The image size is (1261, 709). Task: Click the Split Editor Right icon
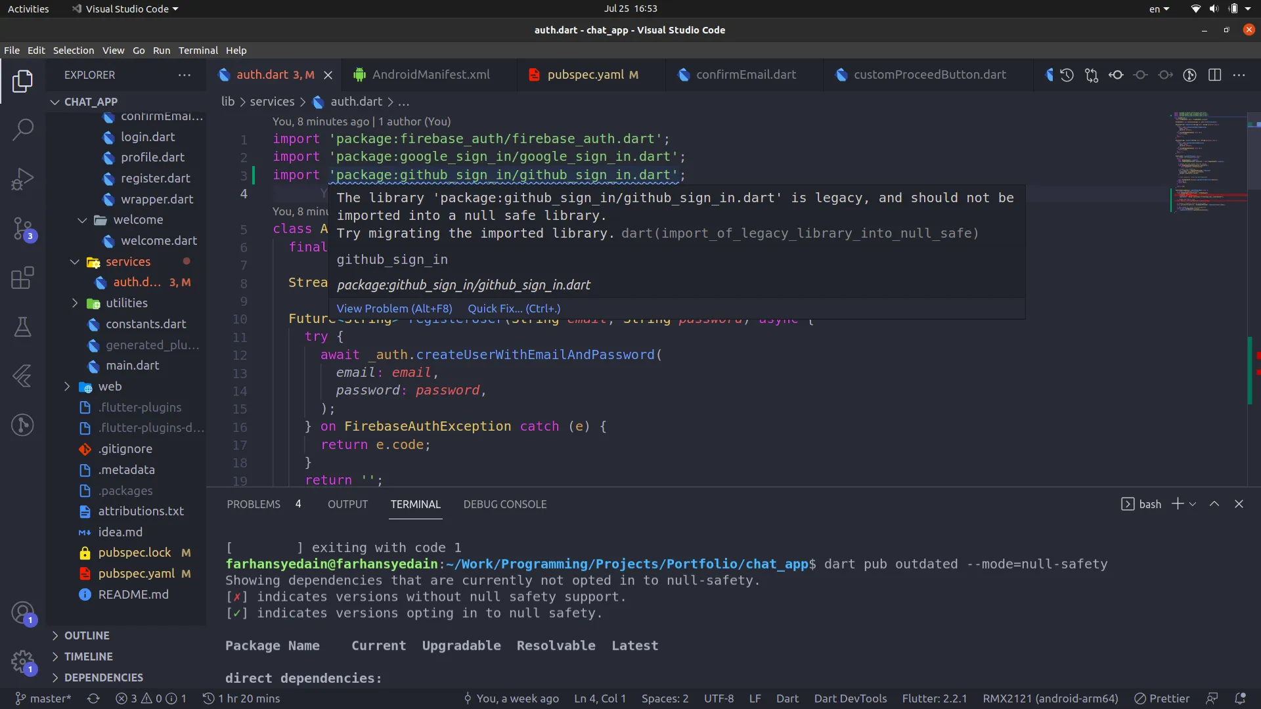(x=1214, y=75)
